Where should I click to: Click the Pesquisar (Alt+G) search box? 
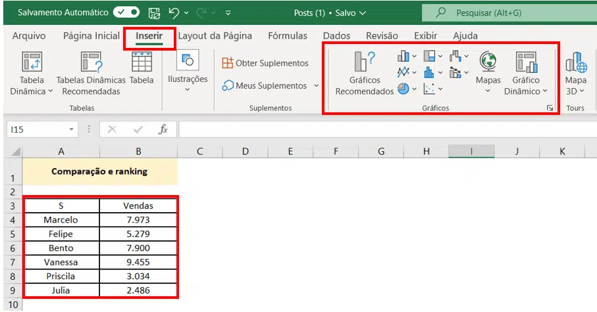click(x=509, y=13)
